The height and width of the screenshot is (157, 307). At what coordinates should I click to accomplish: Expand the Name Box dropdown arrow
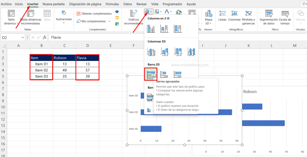(23, 38)
